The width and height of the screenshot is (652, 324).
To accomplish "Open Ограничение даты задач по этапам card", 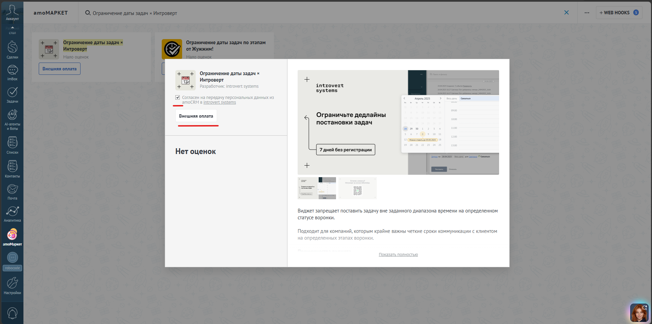I will point(226,46).
